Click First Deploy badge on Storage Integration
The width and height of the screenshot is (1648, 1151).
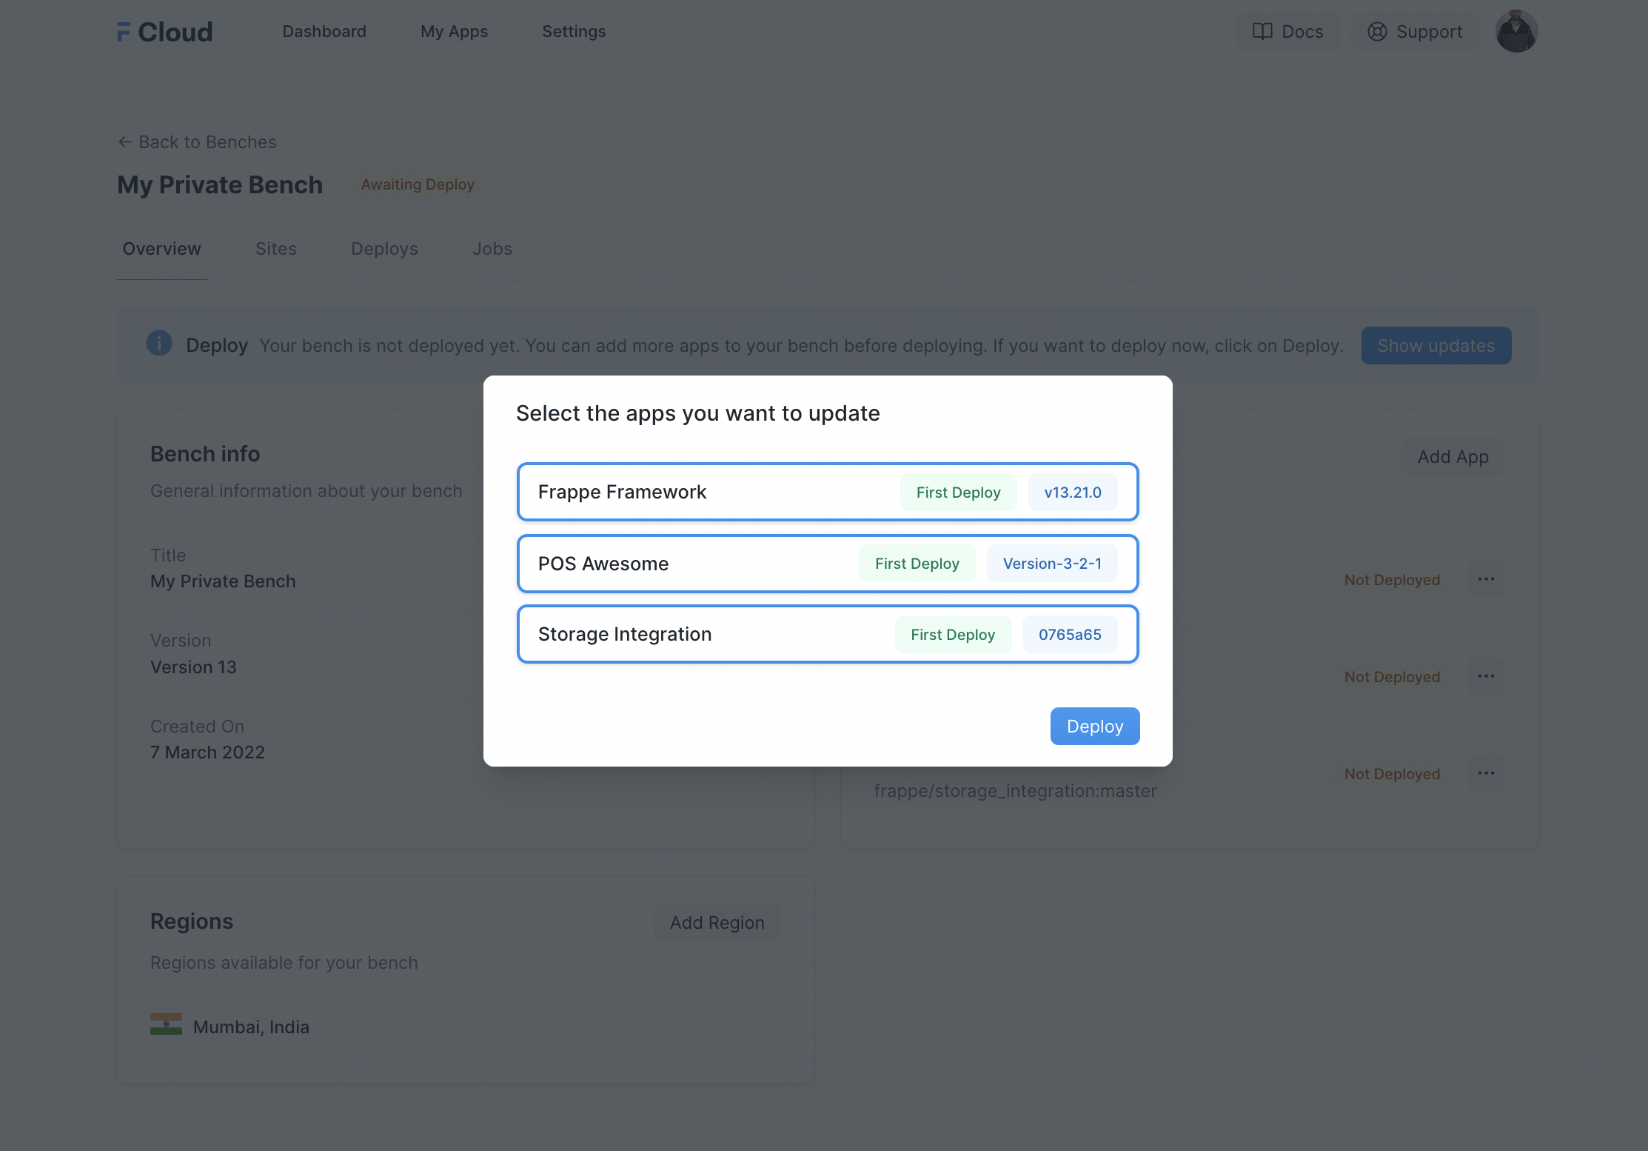click(953, 635)
